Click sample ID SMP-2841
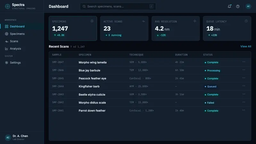The image size is (256, 144). point(58,110)
